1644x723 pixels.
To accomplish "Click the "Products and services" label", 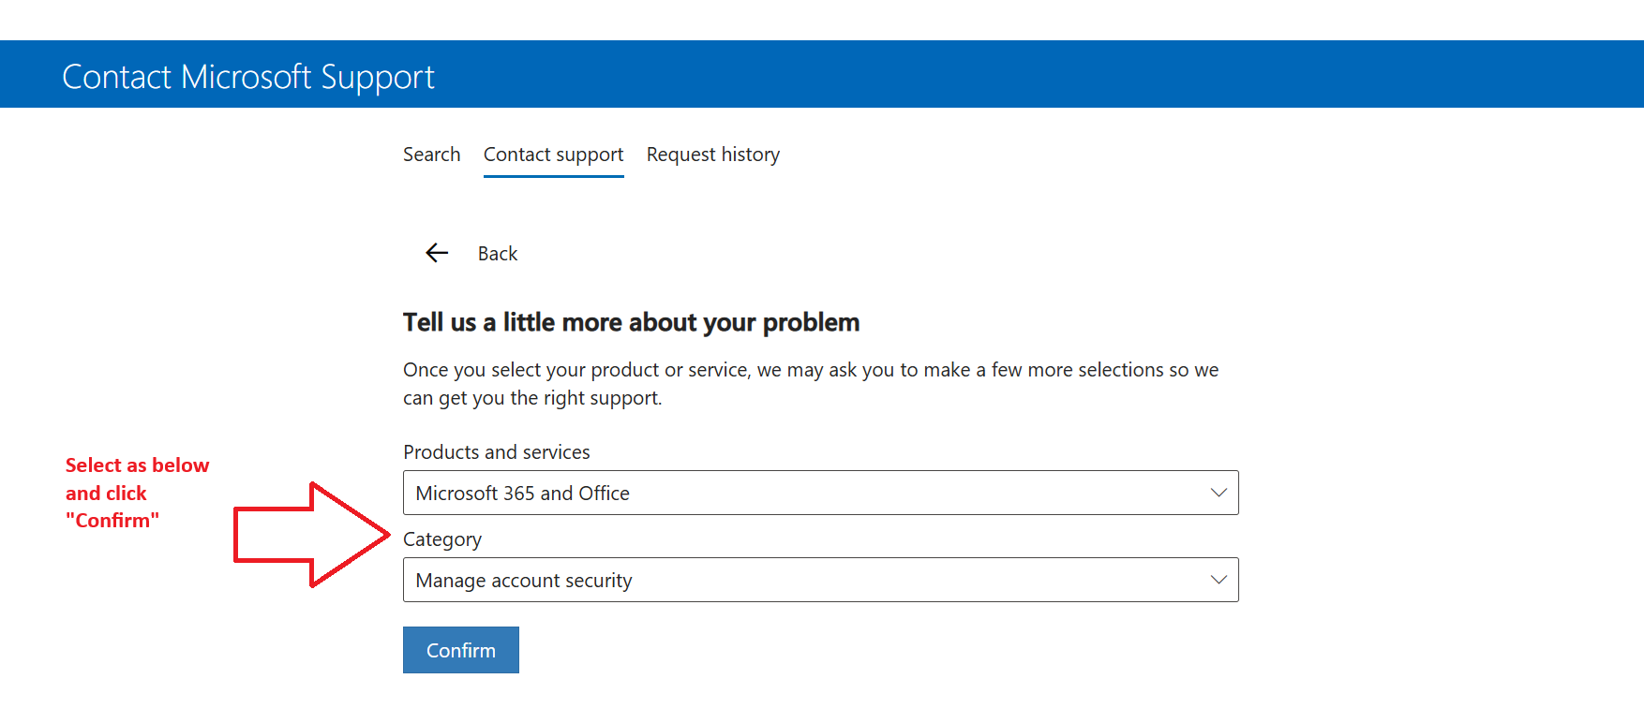I will pyautogui.click(x=497, y=451).
